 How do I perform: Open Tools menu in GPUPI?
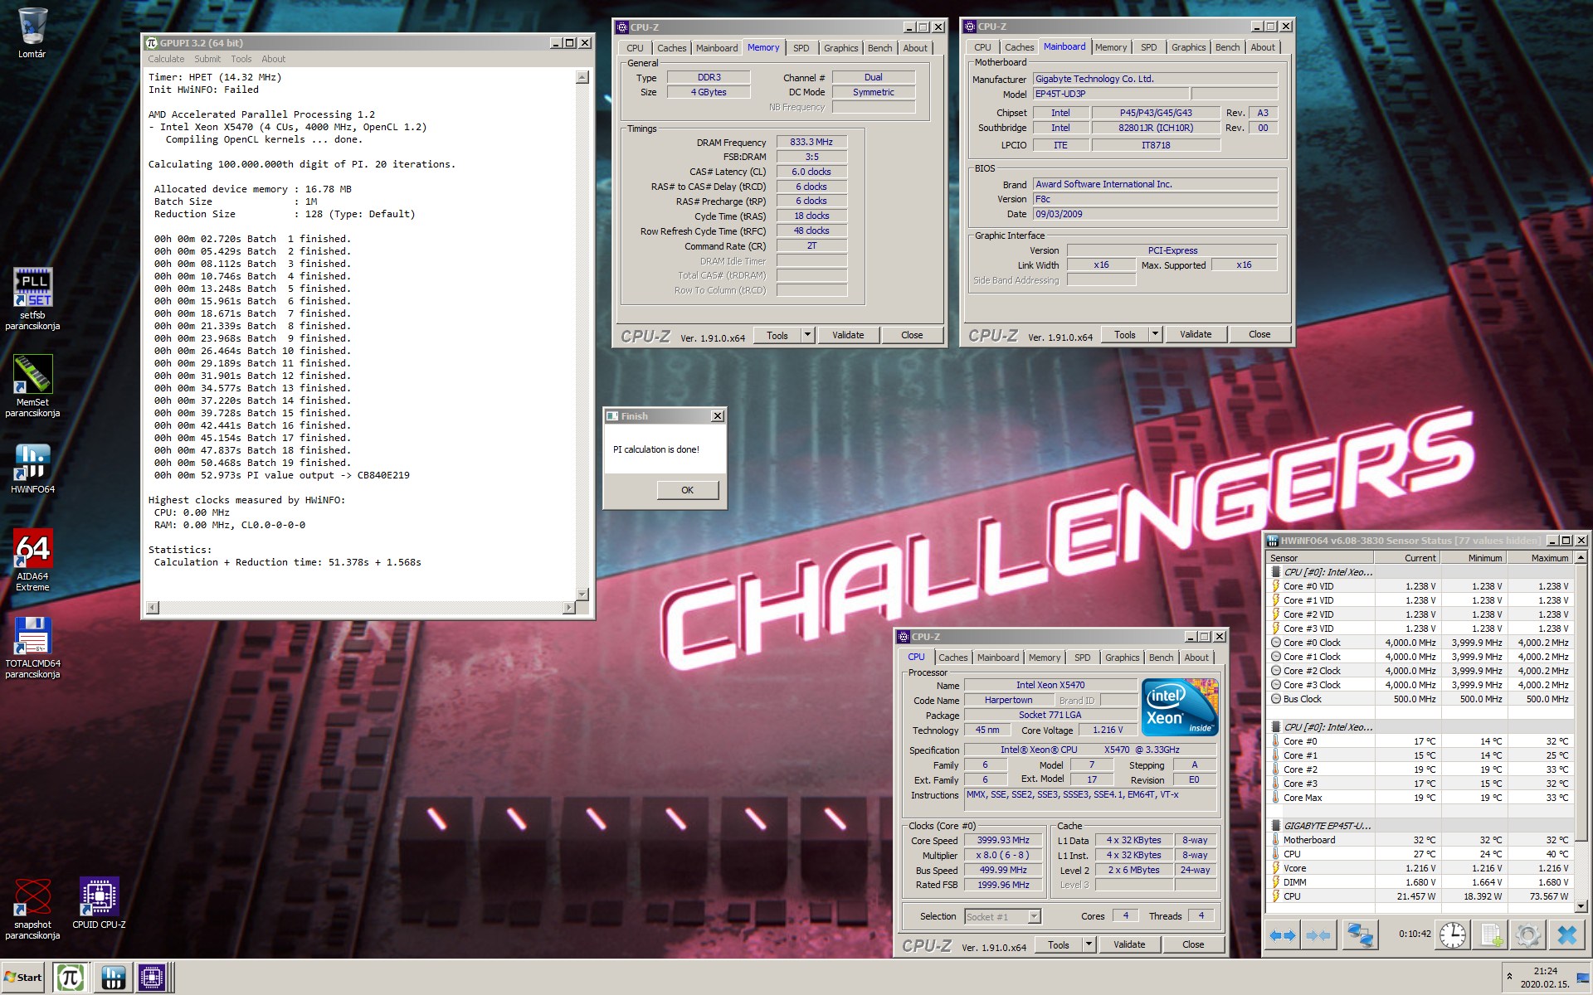pos(241,59)
